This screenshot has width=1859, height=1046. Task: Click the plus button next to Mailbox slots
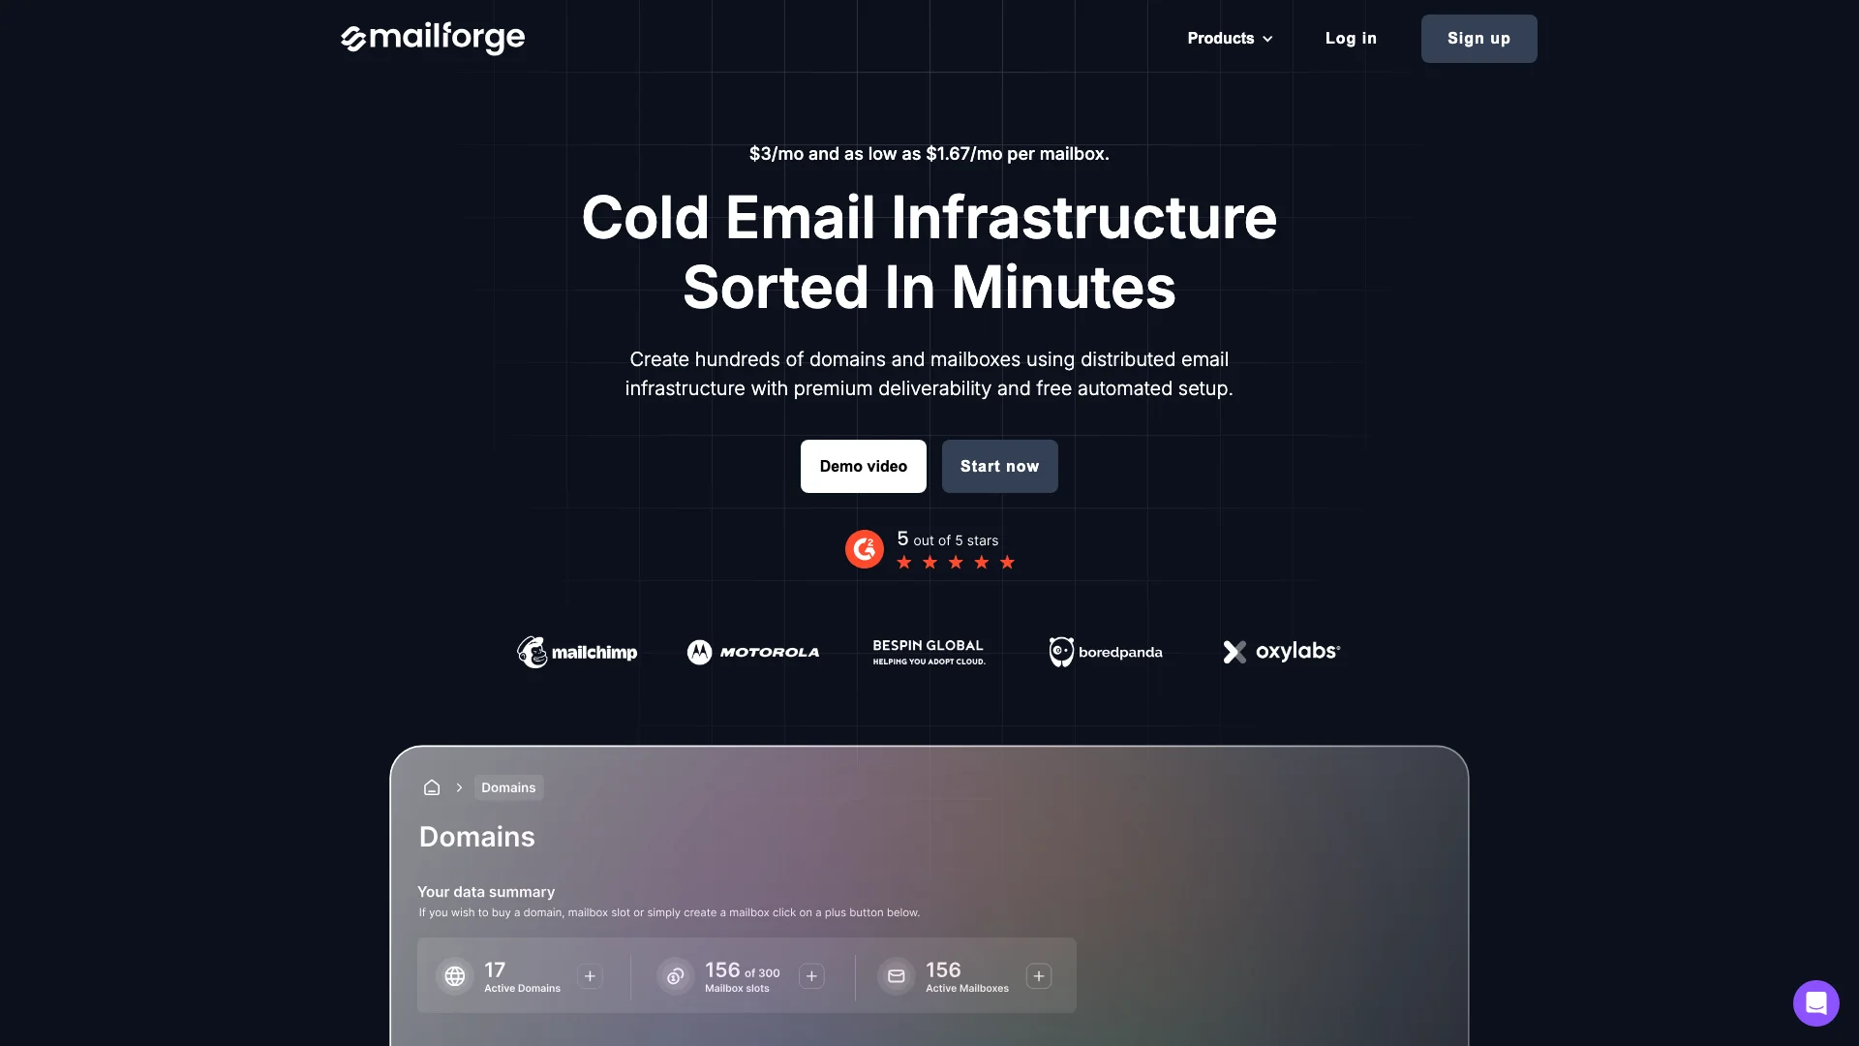(x=810, y=975)
